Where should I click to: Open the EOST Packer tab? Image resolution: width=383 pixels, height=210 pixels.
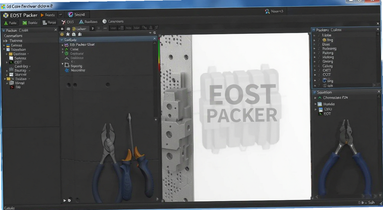20,15
